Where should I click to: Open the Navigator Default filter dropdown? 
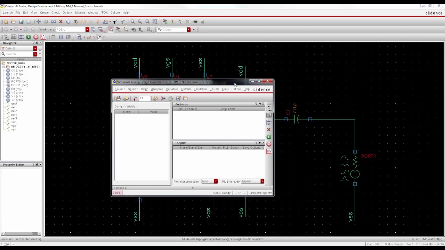click(35, 49)
